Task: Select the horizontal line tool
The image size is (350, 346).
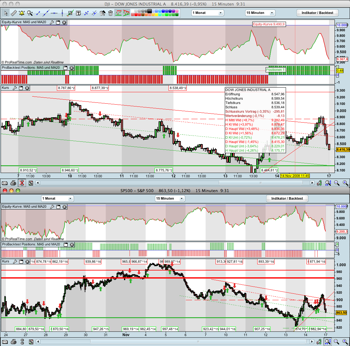Action: (54, 13)
